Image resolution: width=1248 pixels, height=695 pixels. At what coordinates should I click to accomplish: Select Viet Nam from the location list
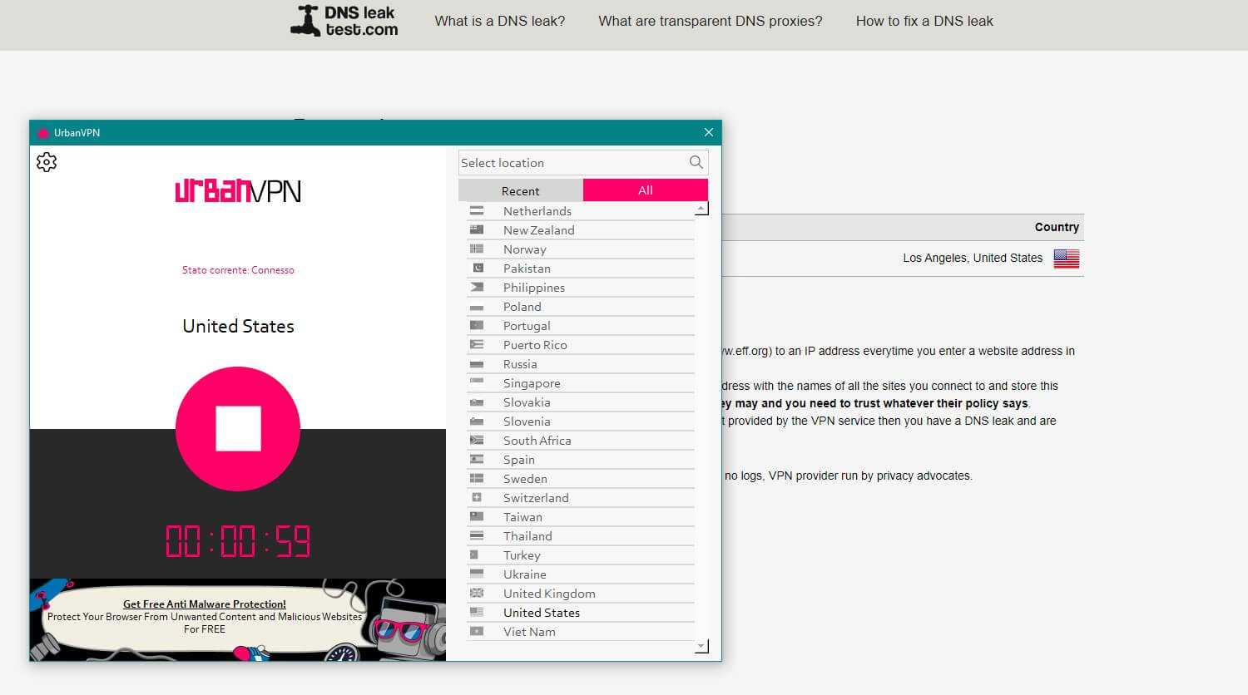click(581, 632)
